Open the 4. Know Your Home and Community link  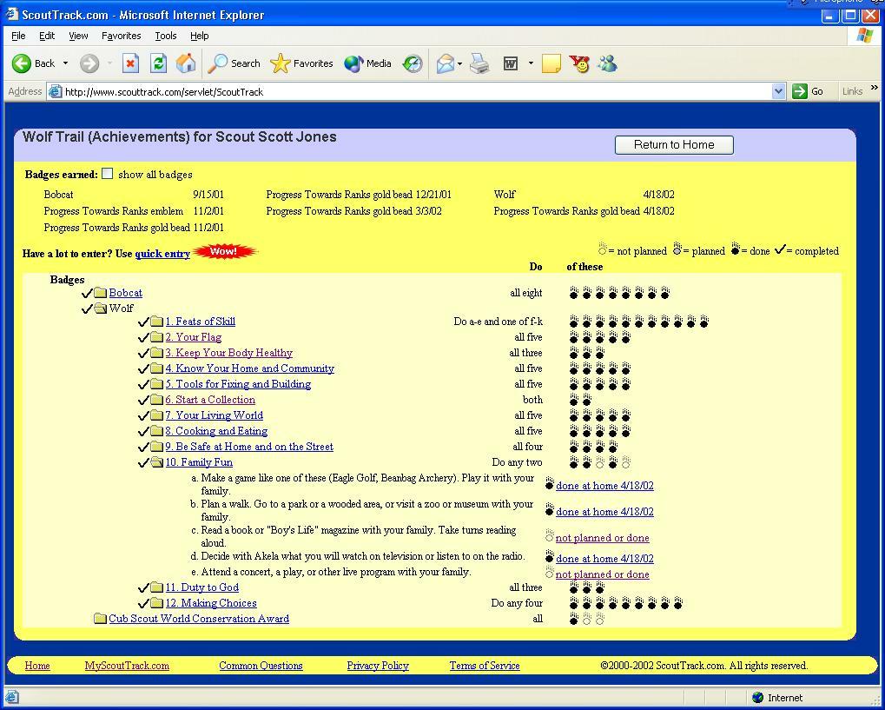[249, 368]
